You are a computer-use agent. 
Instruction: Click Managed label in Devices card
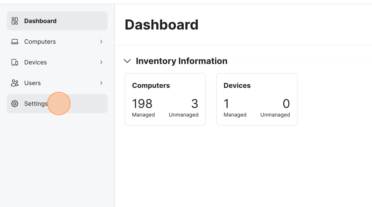[235, 115]
